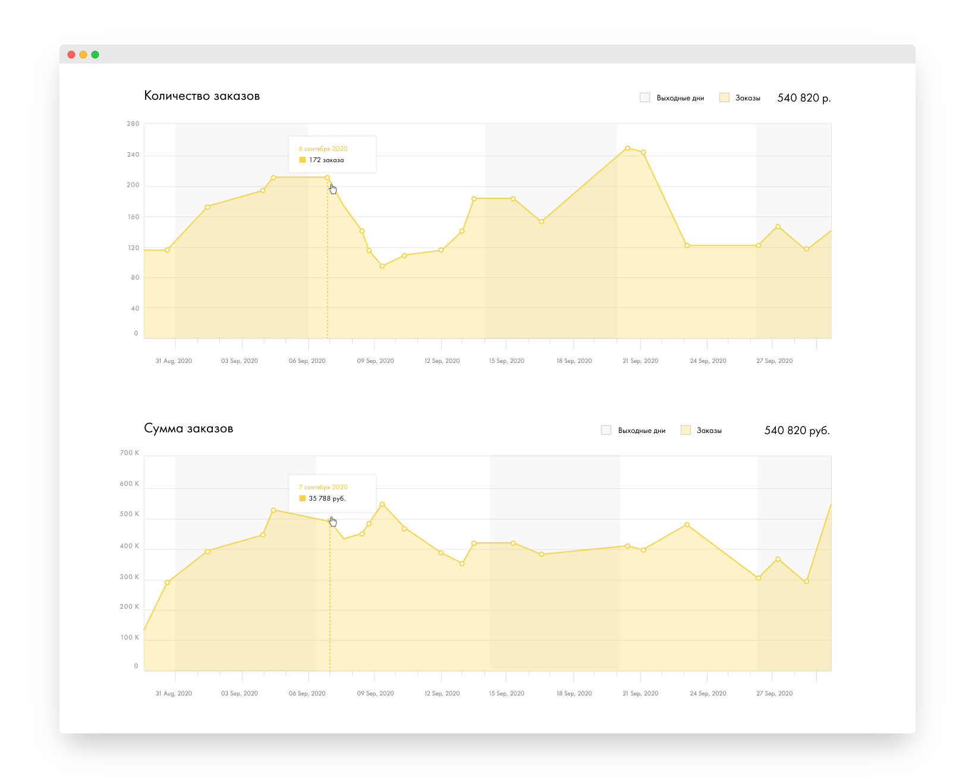Select the peak data point near 21 Sep in the top chart
Image resolution: width=975 pixels, height=778 pixels.
(627, 148)
